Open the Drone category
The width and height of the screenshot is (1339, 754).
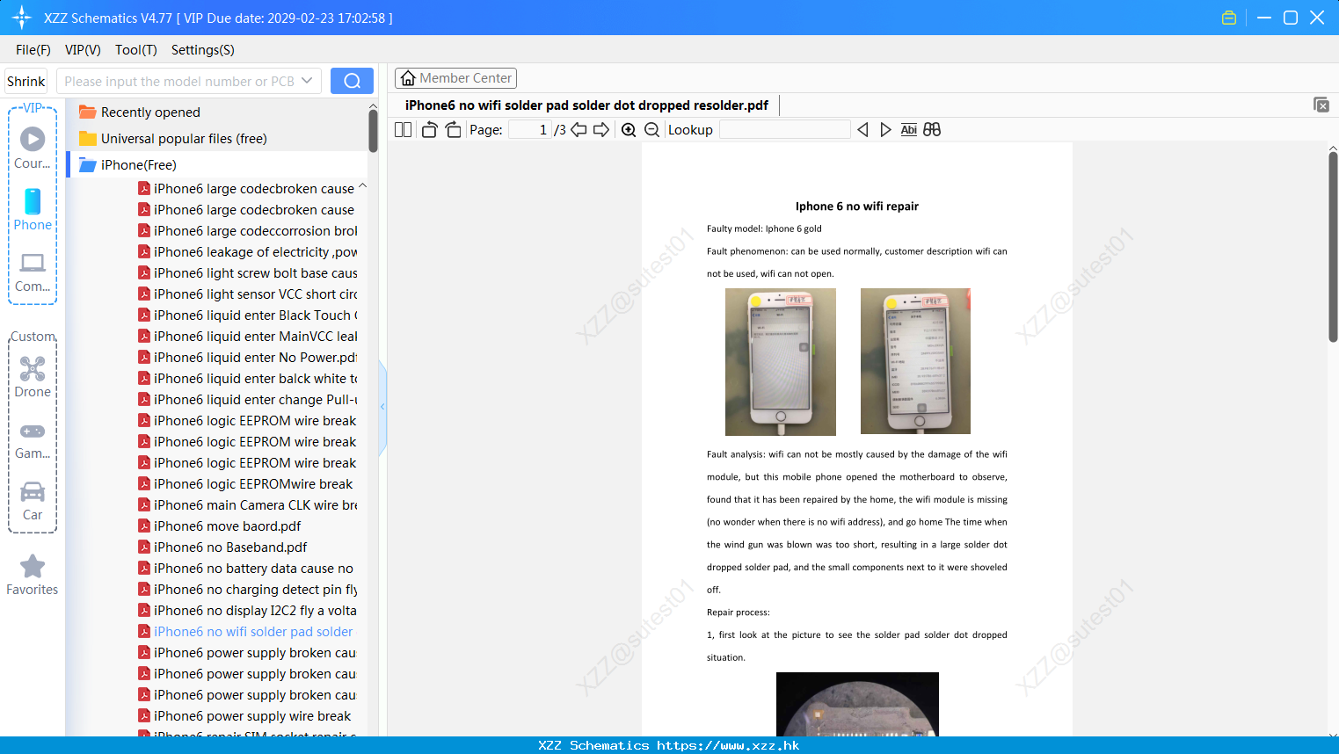click(33, 377)
